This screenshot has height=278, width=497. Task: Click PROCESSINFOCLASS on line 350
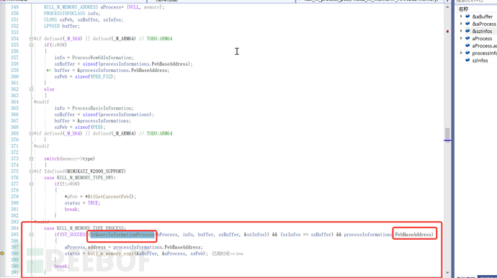click(x=65, y=13)
